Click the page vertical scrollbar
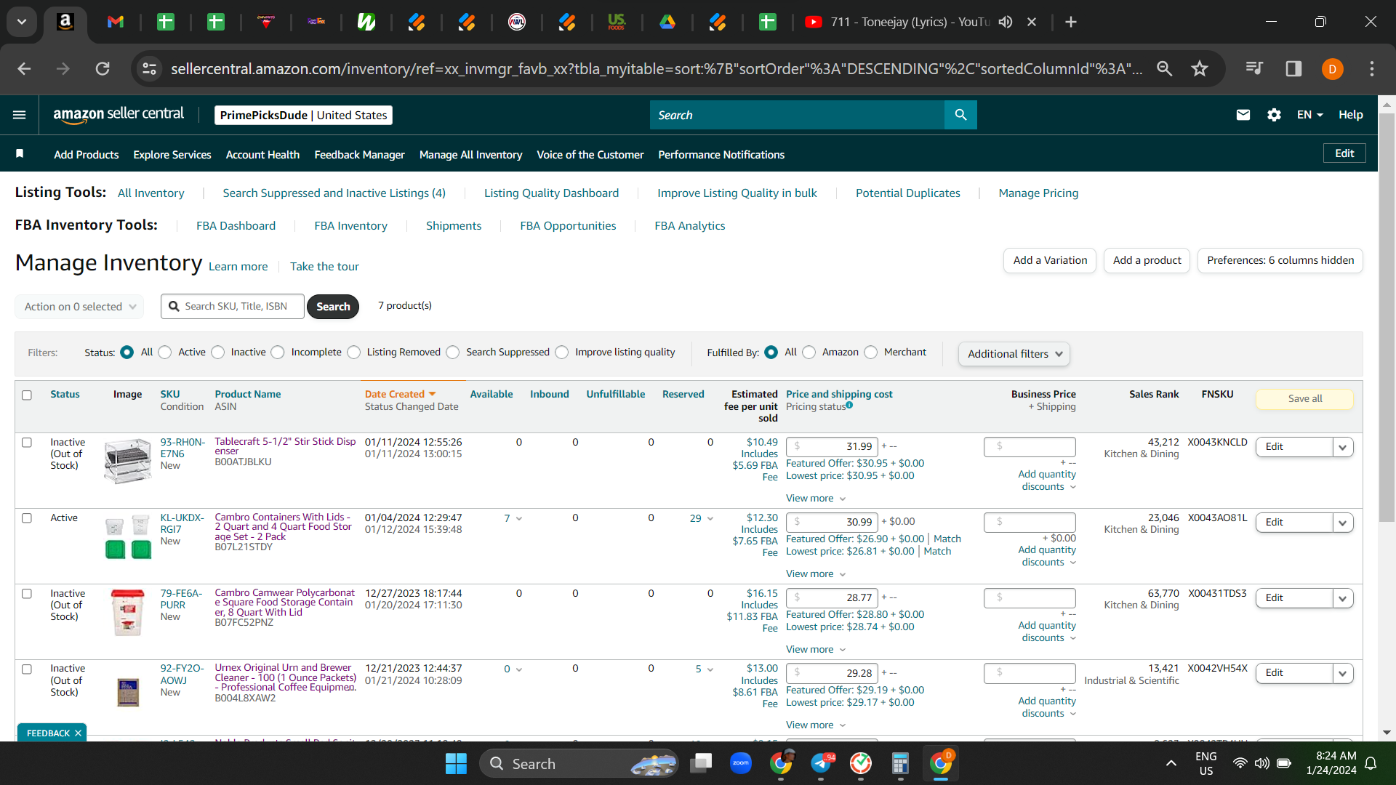Viewport: 1396px width, 785px height. click(1387, 318)
